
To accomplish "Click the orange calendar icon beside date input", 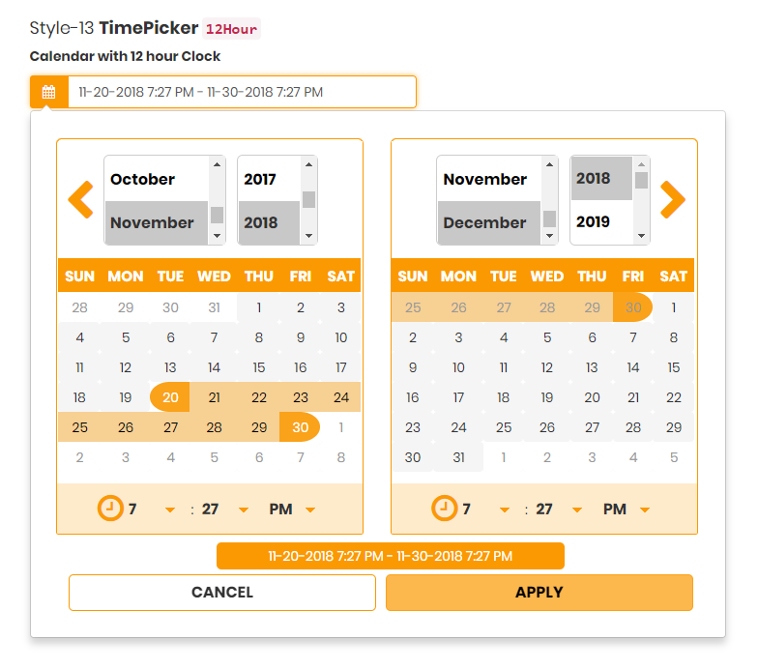I will pos(48,92).
